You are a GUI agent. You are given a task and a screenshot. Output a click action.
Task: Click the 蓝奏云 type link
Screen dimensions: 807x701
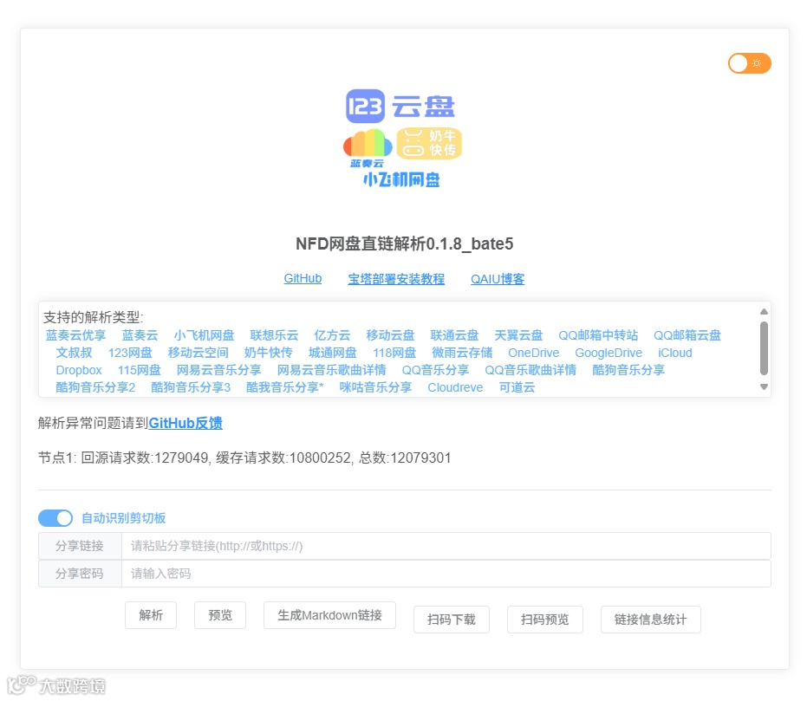click(x=140, y=335)
